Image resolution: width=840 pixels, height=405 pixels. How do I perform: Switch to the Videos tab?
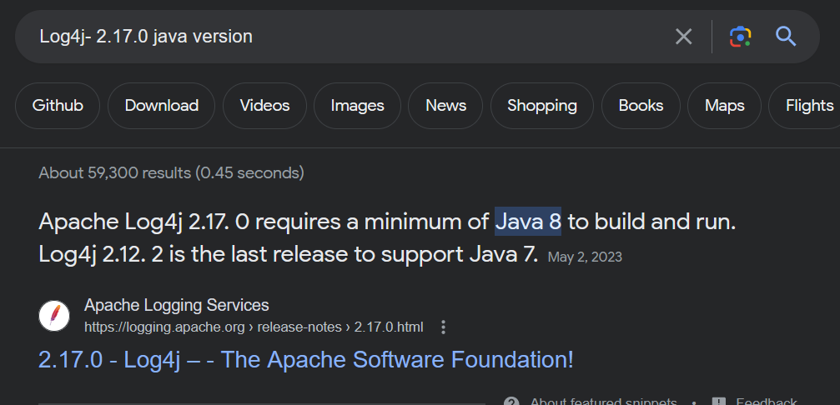pyautogui.click(x=264, y=106)
